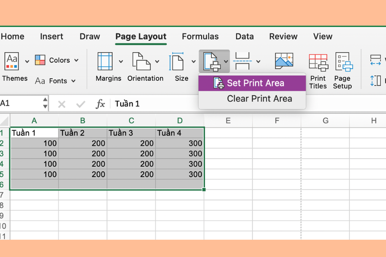Viewport: 386px width, 257px height.
Task: Click cell containing Tuần 4
Action: coord(179,133)
